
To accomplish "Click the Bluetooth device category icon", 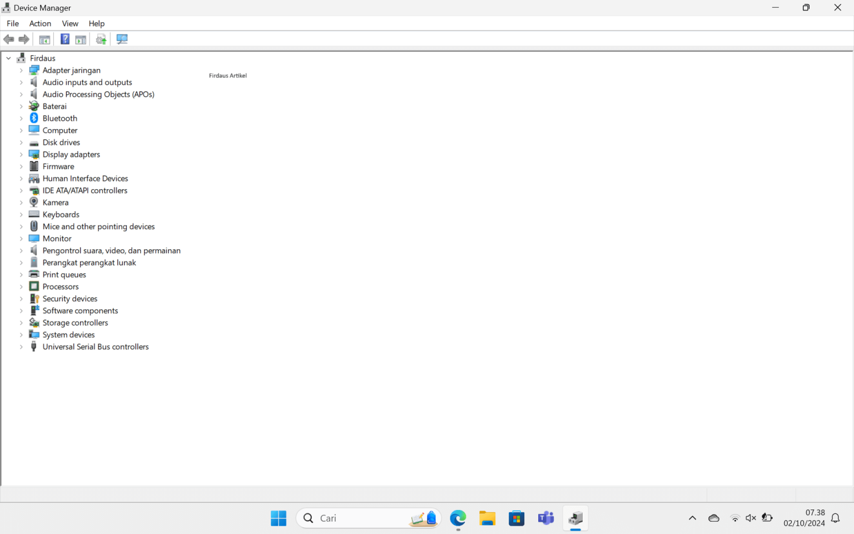I will coord(34,118).
